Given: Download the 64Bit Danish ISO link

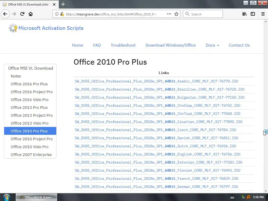Looking at the screenshot, I should [x=157, y=138].
